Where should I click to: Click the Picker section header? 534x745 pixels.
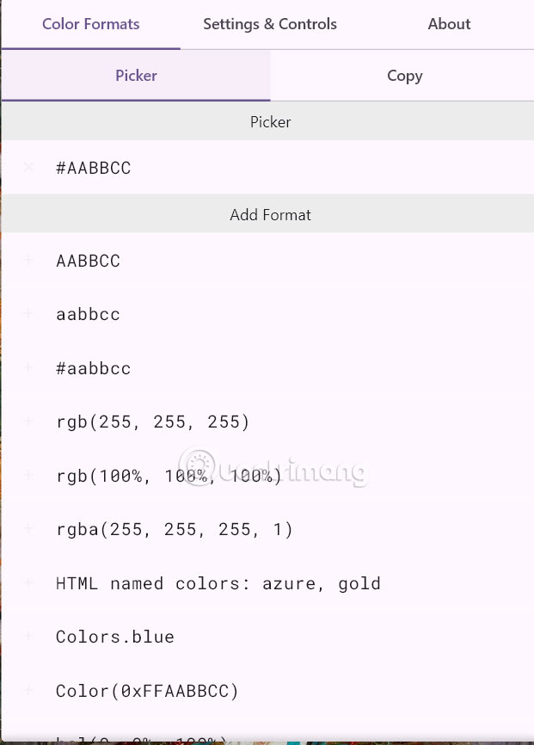point(270,121)
